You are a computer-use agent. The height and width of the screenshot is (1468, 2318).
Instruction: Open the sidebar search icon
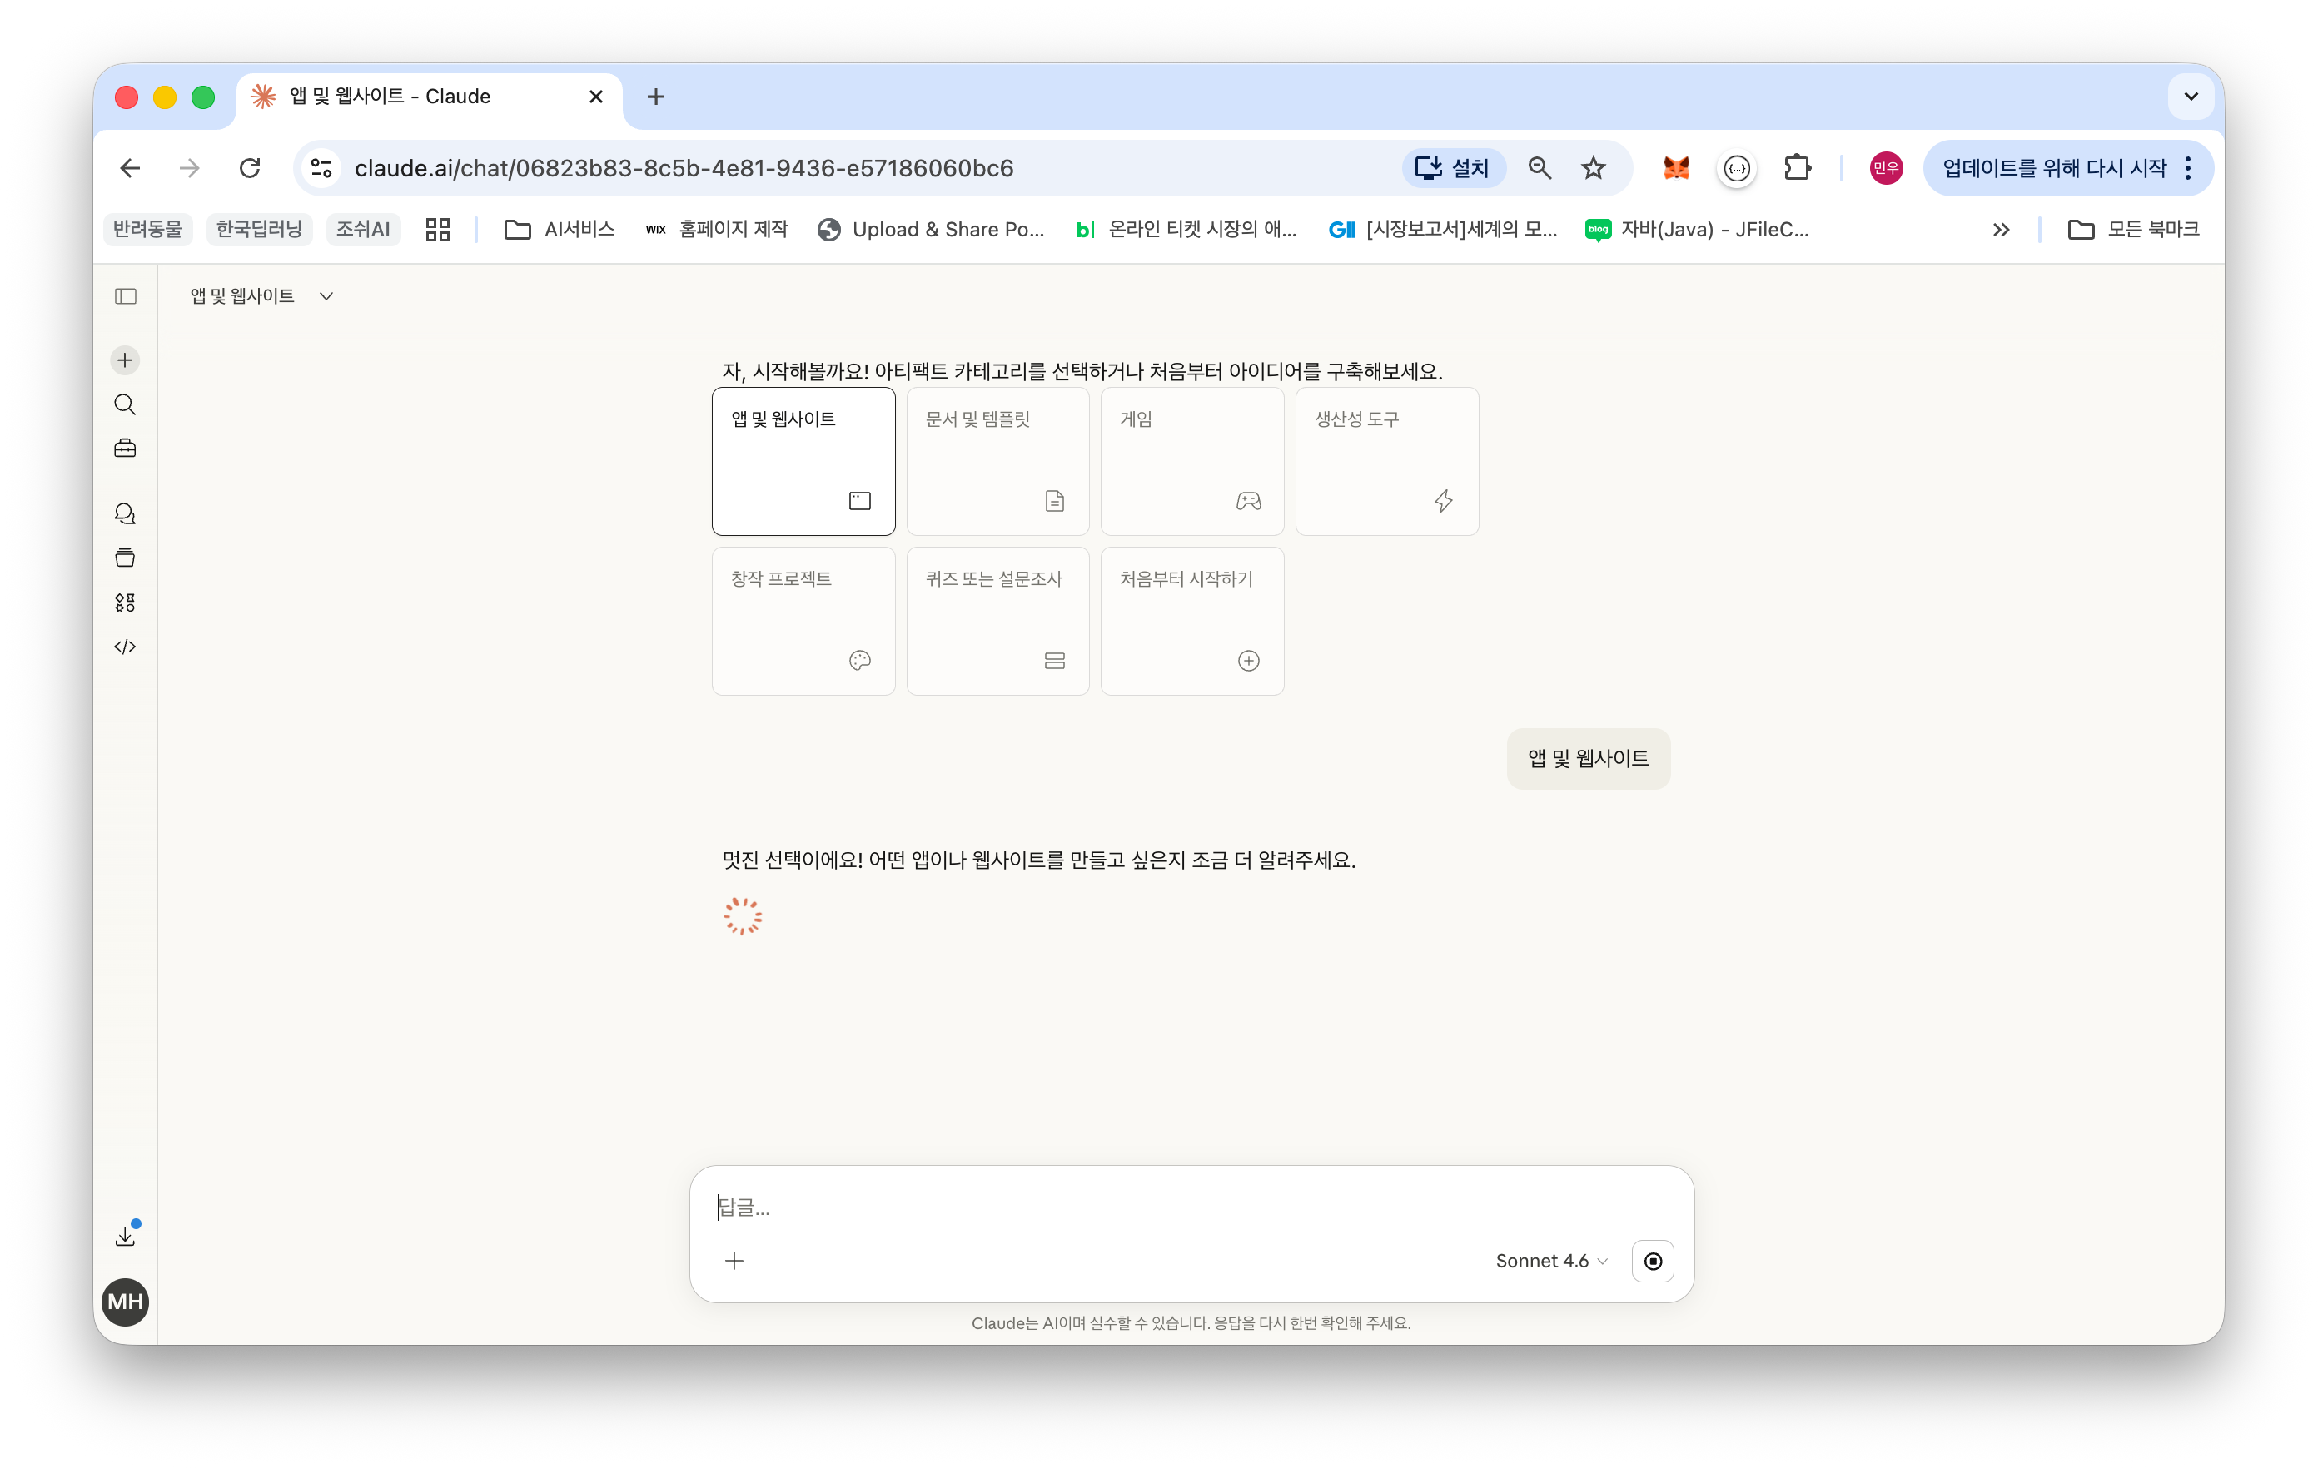(125, 404)
